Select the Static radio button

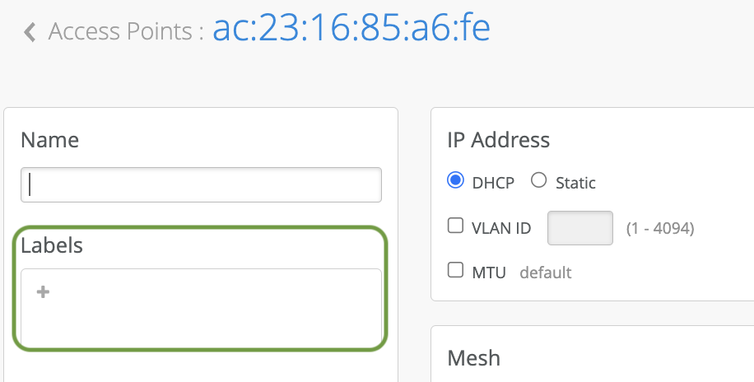click(539, 181)
